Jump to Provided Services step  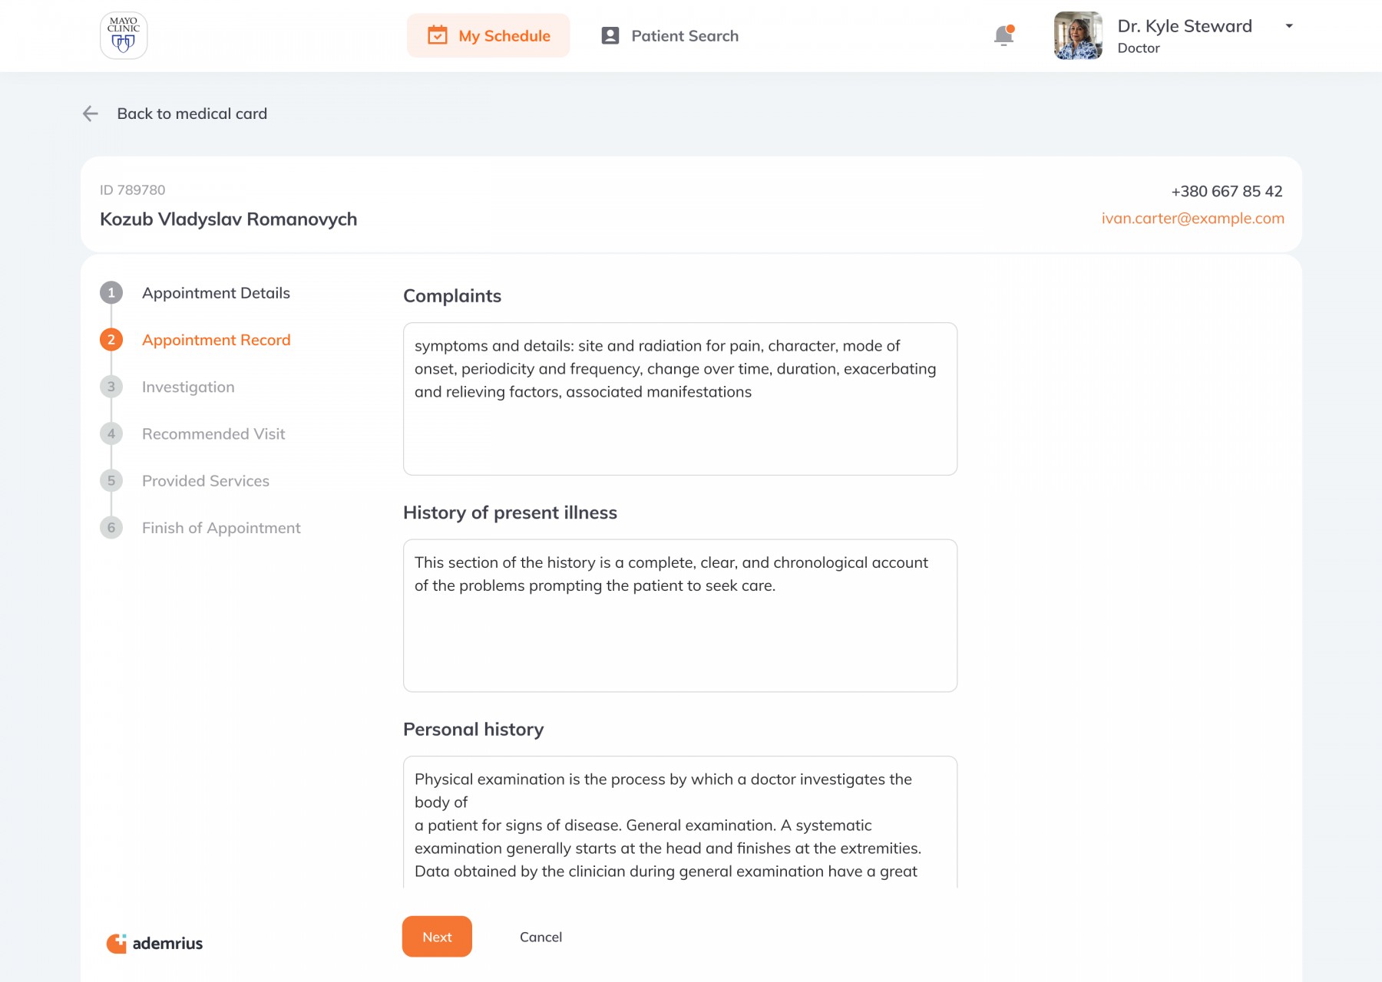click(x=206, y=481)
